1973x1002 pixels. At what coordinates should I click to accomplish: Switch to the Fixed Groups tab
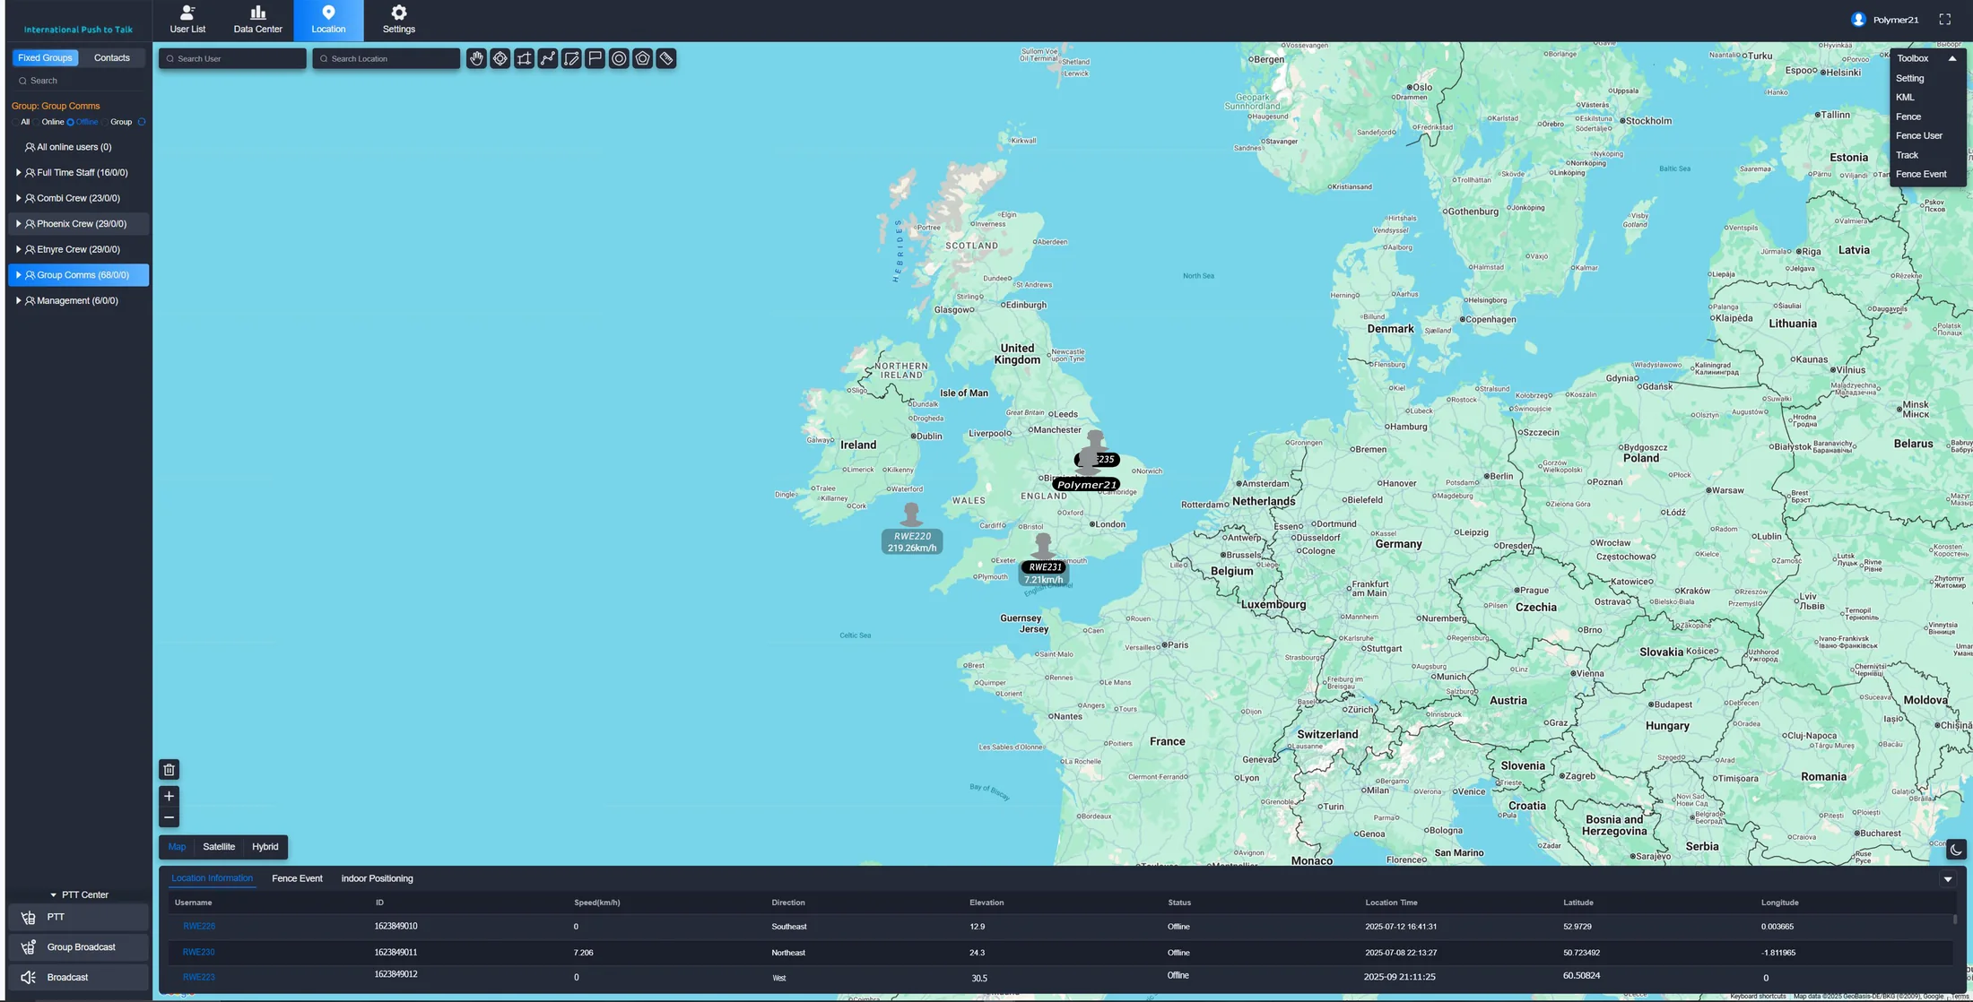click(45, 57)
